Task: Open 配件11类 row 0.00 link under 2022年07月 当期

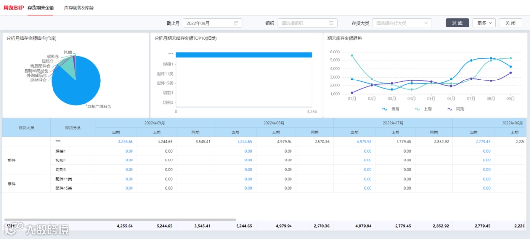Action: [x=368, y=179]
